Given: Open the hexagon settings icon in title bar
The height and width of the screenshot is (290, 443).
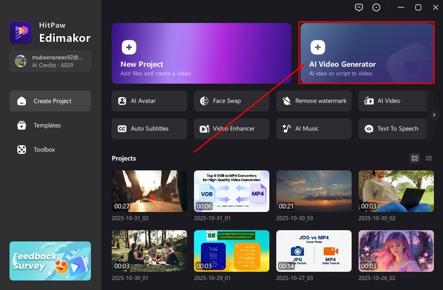Looking at the screenshot, I should (x=376, y=7).
